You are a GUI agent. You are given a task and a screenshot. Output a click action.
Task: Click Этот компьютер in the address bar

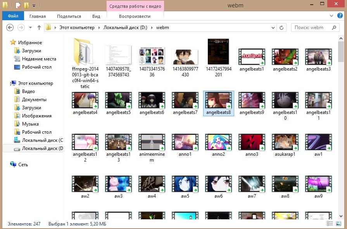(77, 28)
